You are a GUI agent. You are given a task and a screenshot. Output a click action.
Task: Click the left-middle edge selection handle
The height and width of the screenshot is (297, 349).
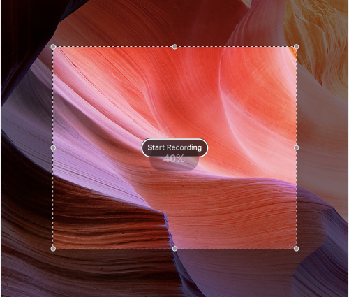tap(53, 147)
